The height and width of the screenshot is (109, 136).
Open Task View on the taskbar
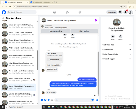coord(44,107)
